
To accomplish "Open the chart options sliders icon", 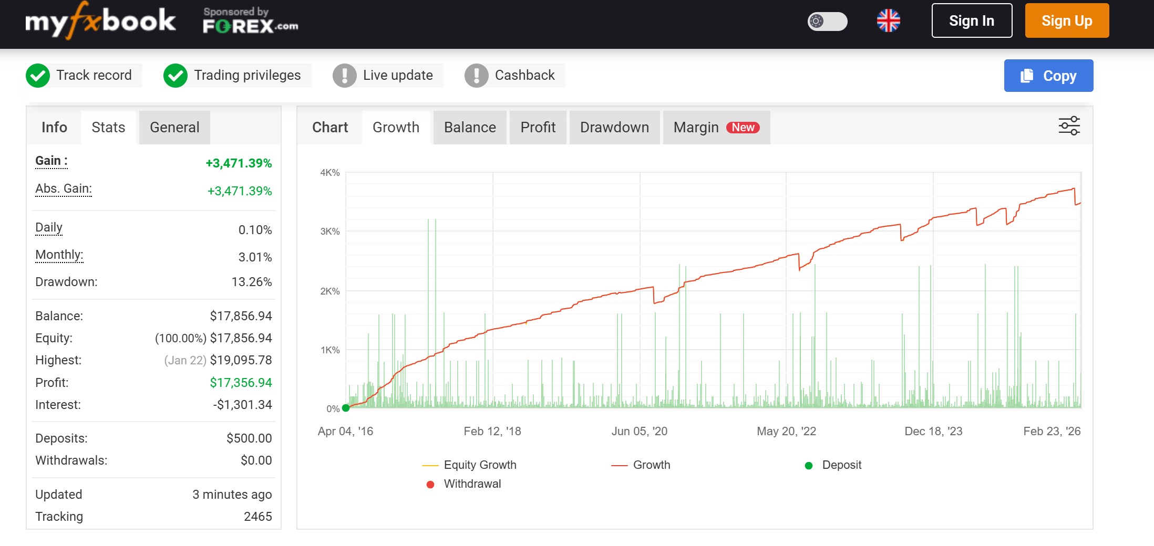I will (1069, 125).
